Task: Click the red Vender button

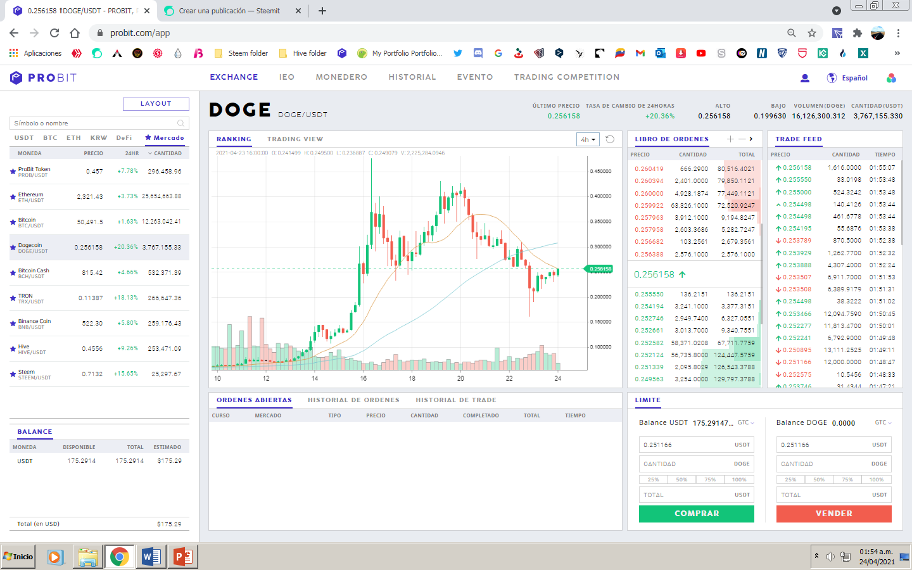Action: coord(834,514)
